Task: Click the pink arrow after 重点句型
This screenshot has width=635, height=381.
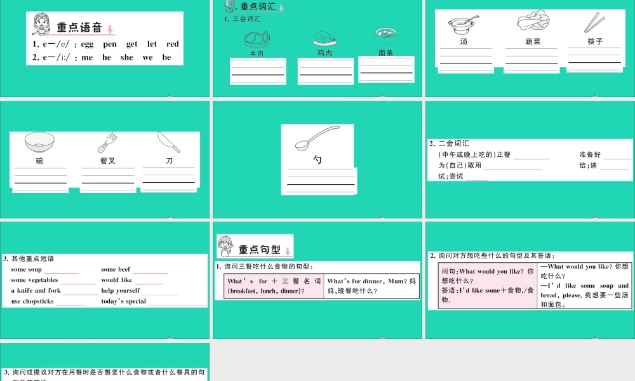Action: click(x=288, y=251)
